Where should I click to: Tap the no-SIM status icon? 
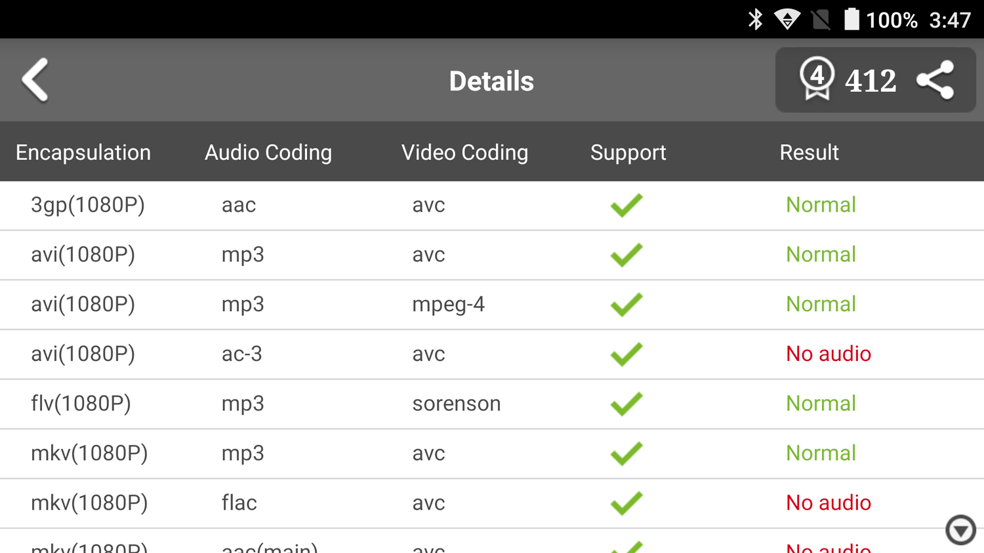point(820,20)
